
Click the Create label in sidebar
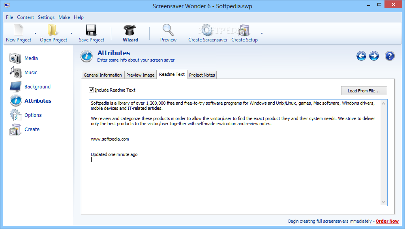(x=32, y=129)
